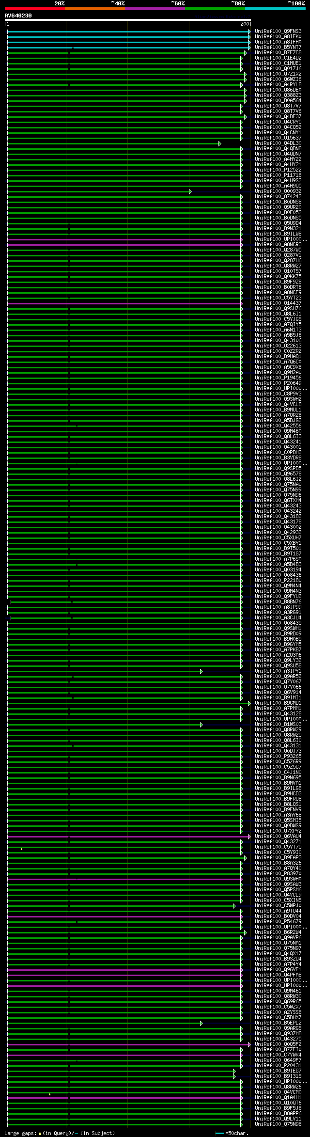Click the hit label UniRef100_B1WSO3
The height and width of the screenshot is (1137, 310).
[278, 724]
